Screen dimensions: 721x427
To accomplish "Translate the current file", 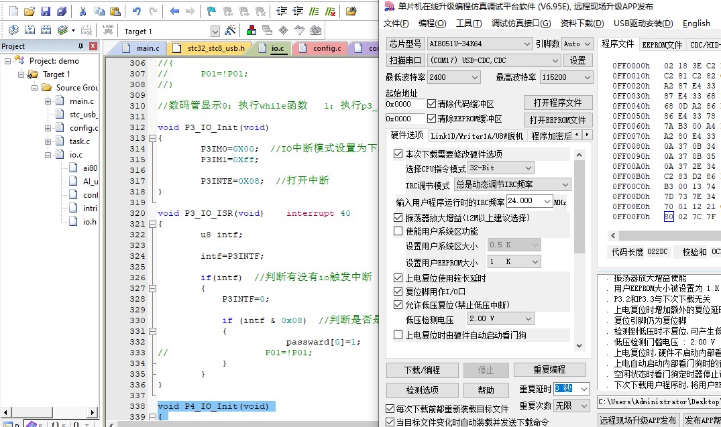I will [14, 30].
